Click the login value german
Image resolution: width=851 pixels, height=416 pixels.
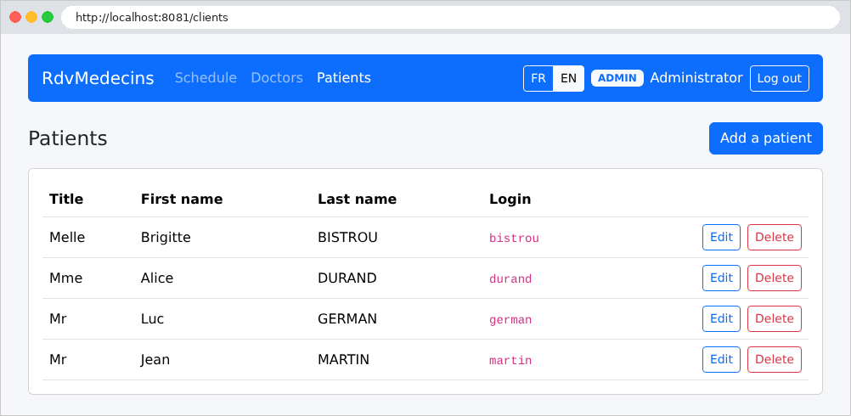(x=510, y=320)
